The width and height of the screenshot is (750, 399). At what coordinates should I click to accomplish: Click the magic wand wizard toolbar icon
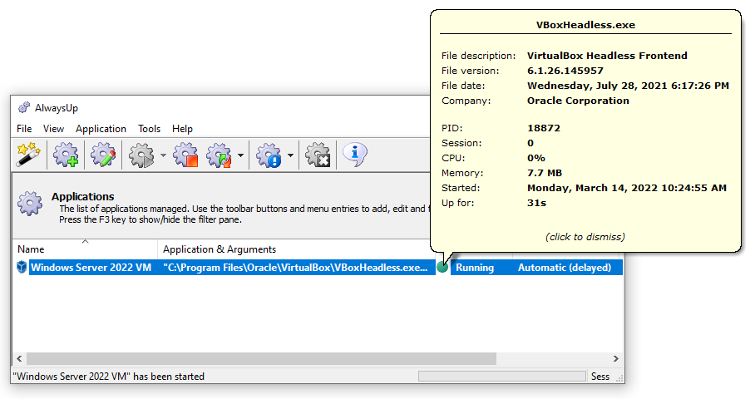tap(28, 155)
